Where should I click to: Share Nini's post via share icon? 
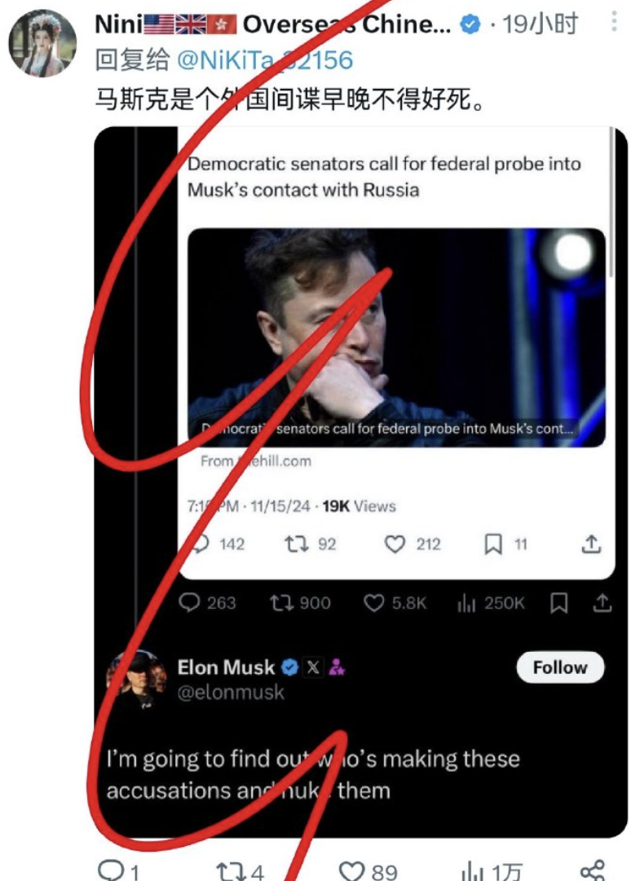pos(594,870)
